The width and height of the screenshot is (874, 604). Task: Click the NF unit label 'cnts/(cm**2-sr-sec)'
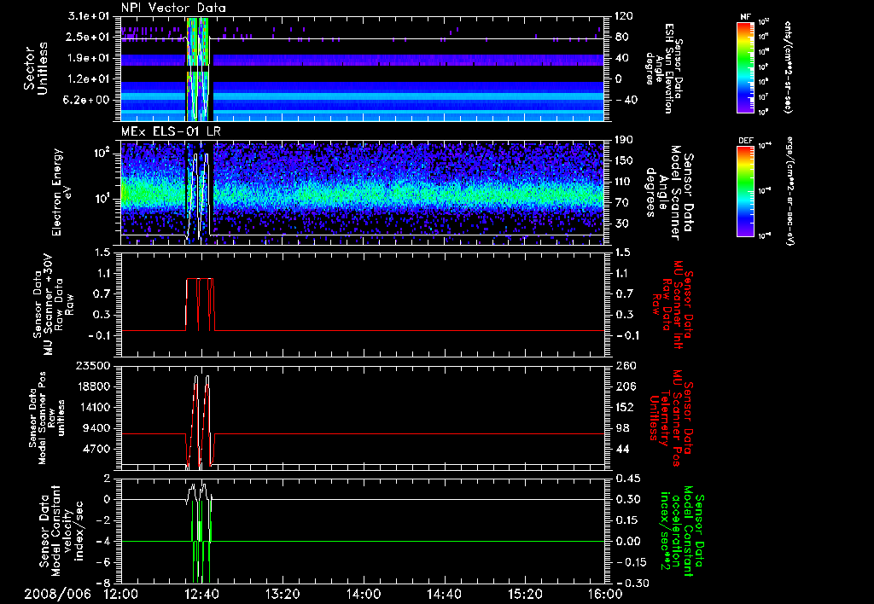pos(787,67)
